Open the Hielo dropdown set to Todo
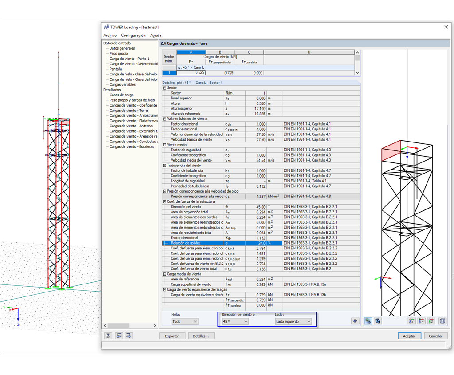Screen dimensions: 454x375 point(185,321)
